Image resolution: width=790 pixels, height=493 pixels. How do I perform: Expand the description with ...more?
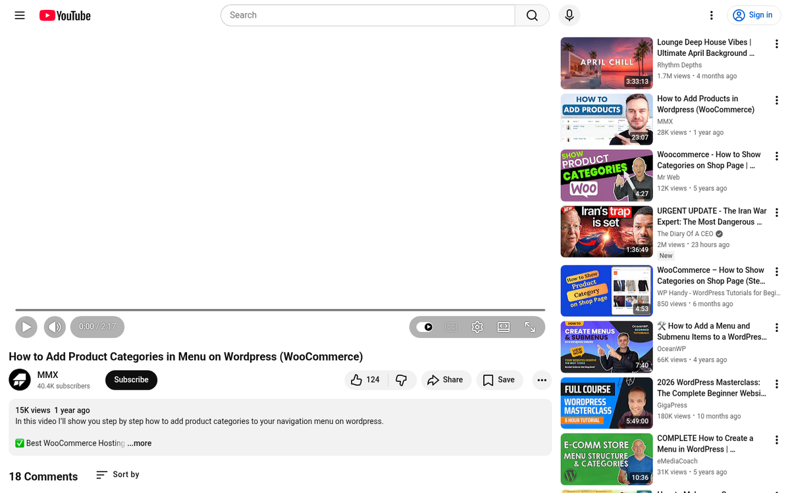pos(140,443)
